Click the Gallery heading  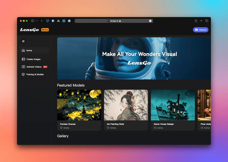[x=63, y=136]
